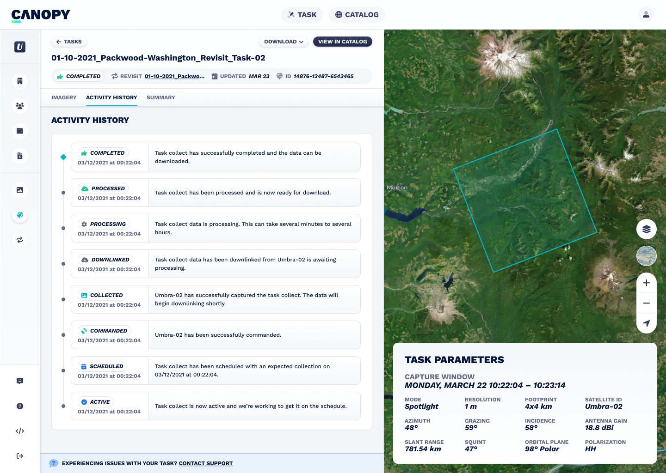Select the Activity History tab
Screen dimensions: 666x473
(111, 97)
